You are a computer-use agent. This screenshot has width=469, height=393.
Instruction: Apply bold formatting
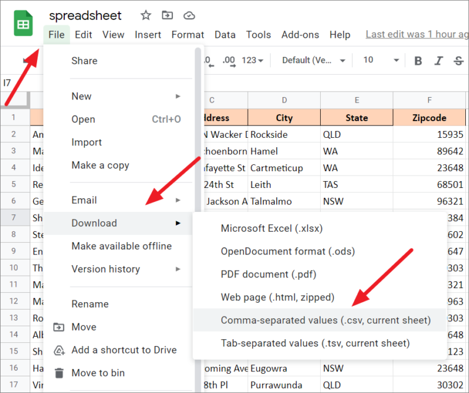(x=418, y=61)
